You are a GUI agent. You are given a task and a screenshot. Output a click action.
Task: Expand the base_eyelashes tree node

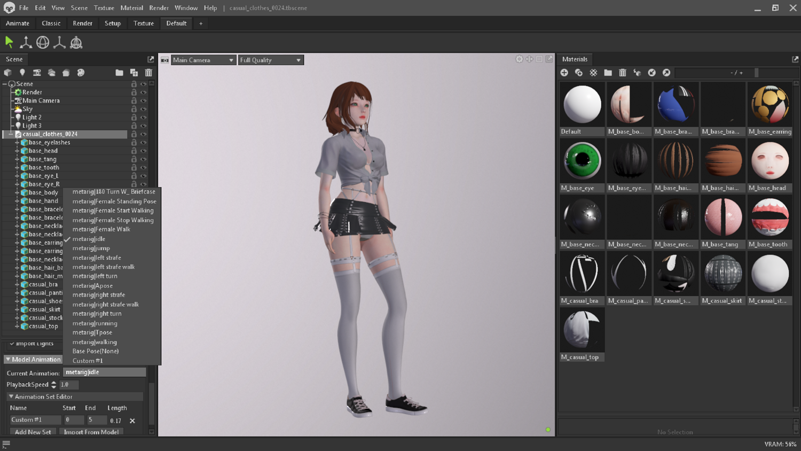(17, 143)
